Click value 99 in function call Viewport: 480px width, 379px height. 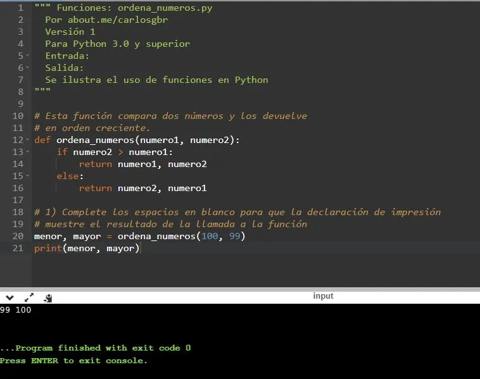235,236
